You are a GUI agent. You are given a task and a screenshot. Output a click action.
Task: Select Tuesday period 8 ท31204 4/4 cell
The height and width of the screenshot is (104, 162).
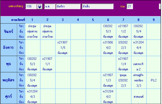[x=139, y=48]
